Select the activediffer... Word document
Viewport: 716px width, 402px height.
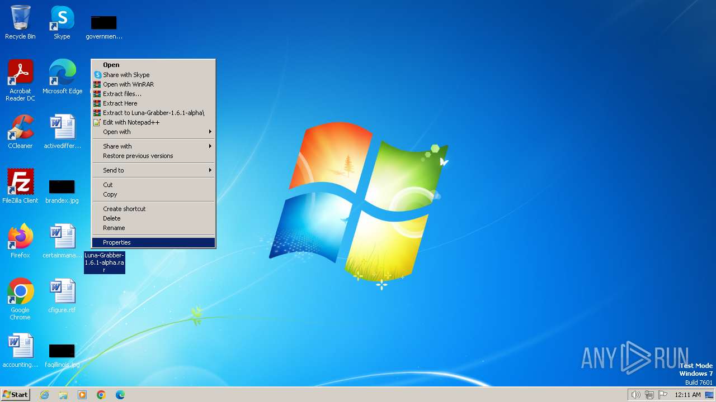tap(62, 131)
